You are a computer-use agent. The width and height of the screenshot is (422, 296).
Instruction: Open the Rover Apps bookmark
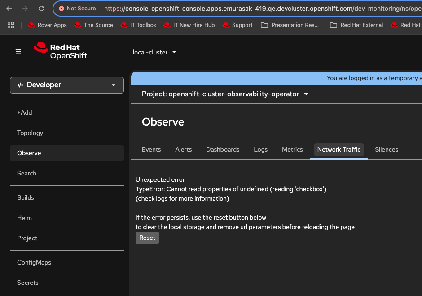[47, 25]
